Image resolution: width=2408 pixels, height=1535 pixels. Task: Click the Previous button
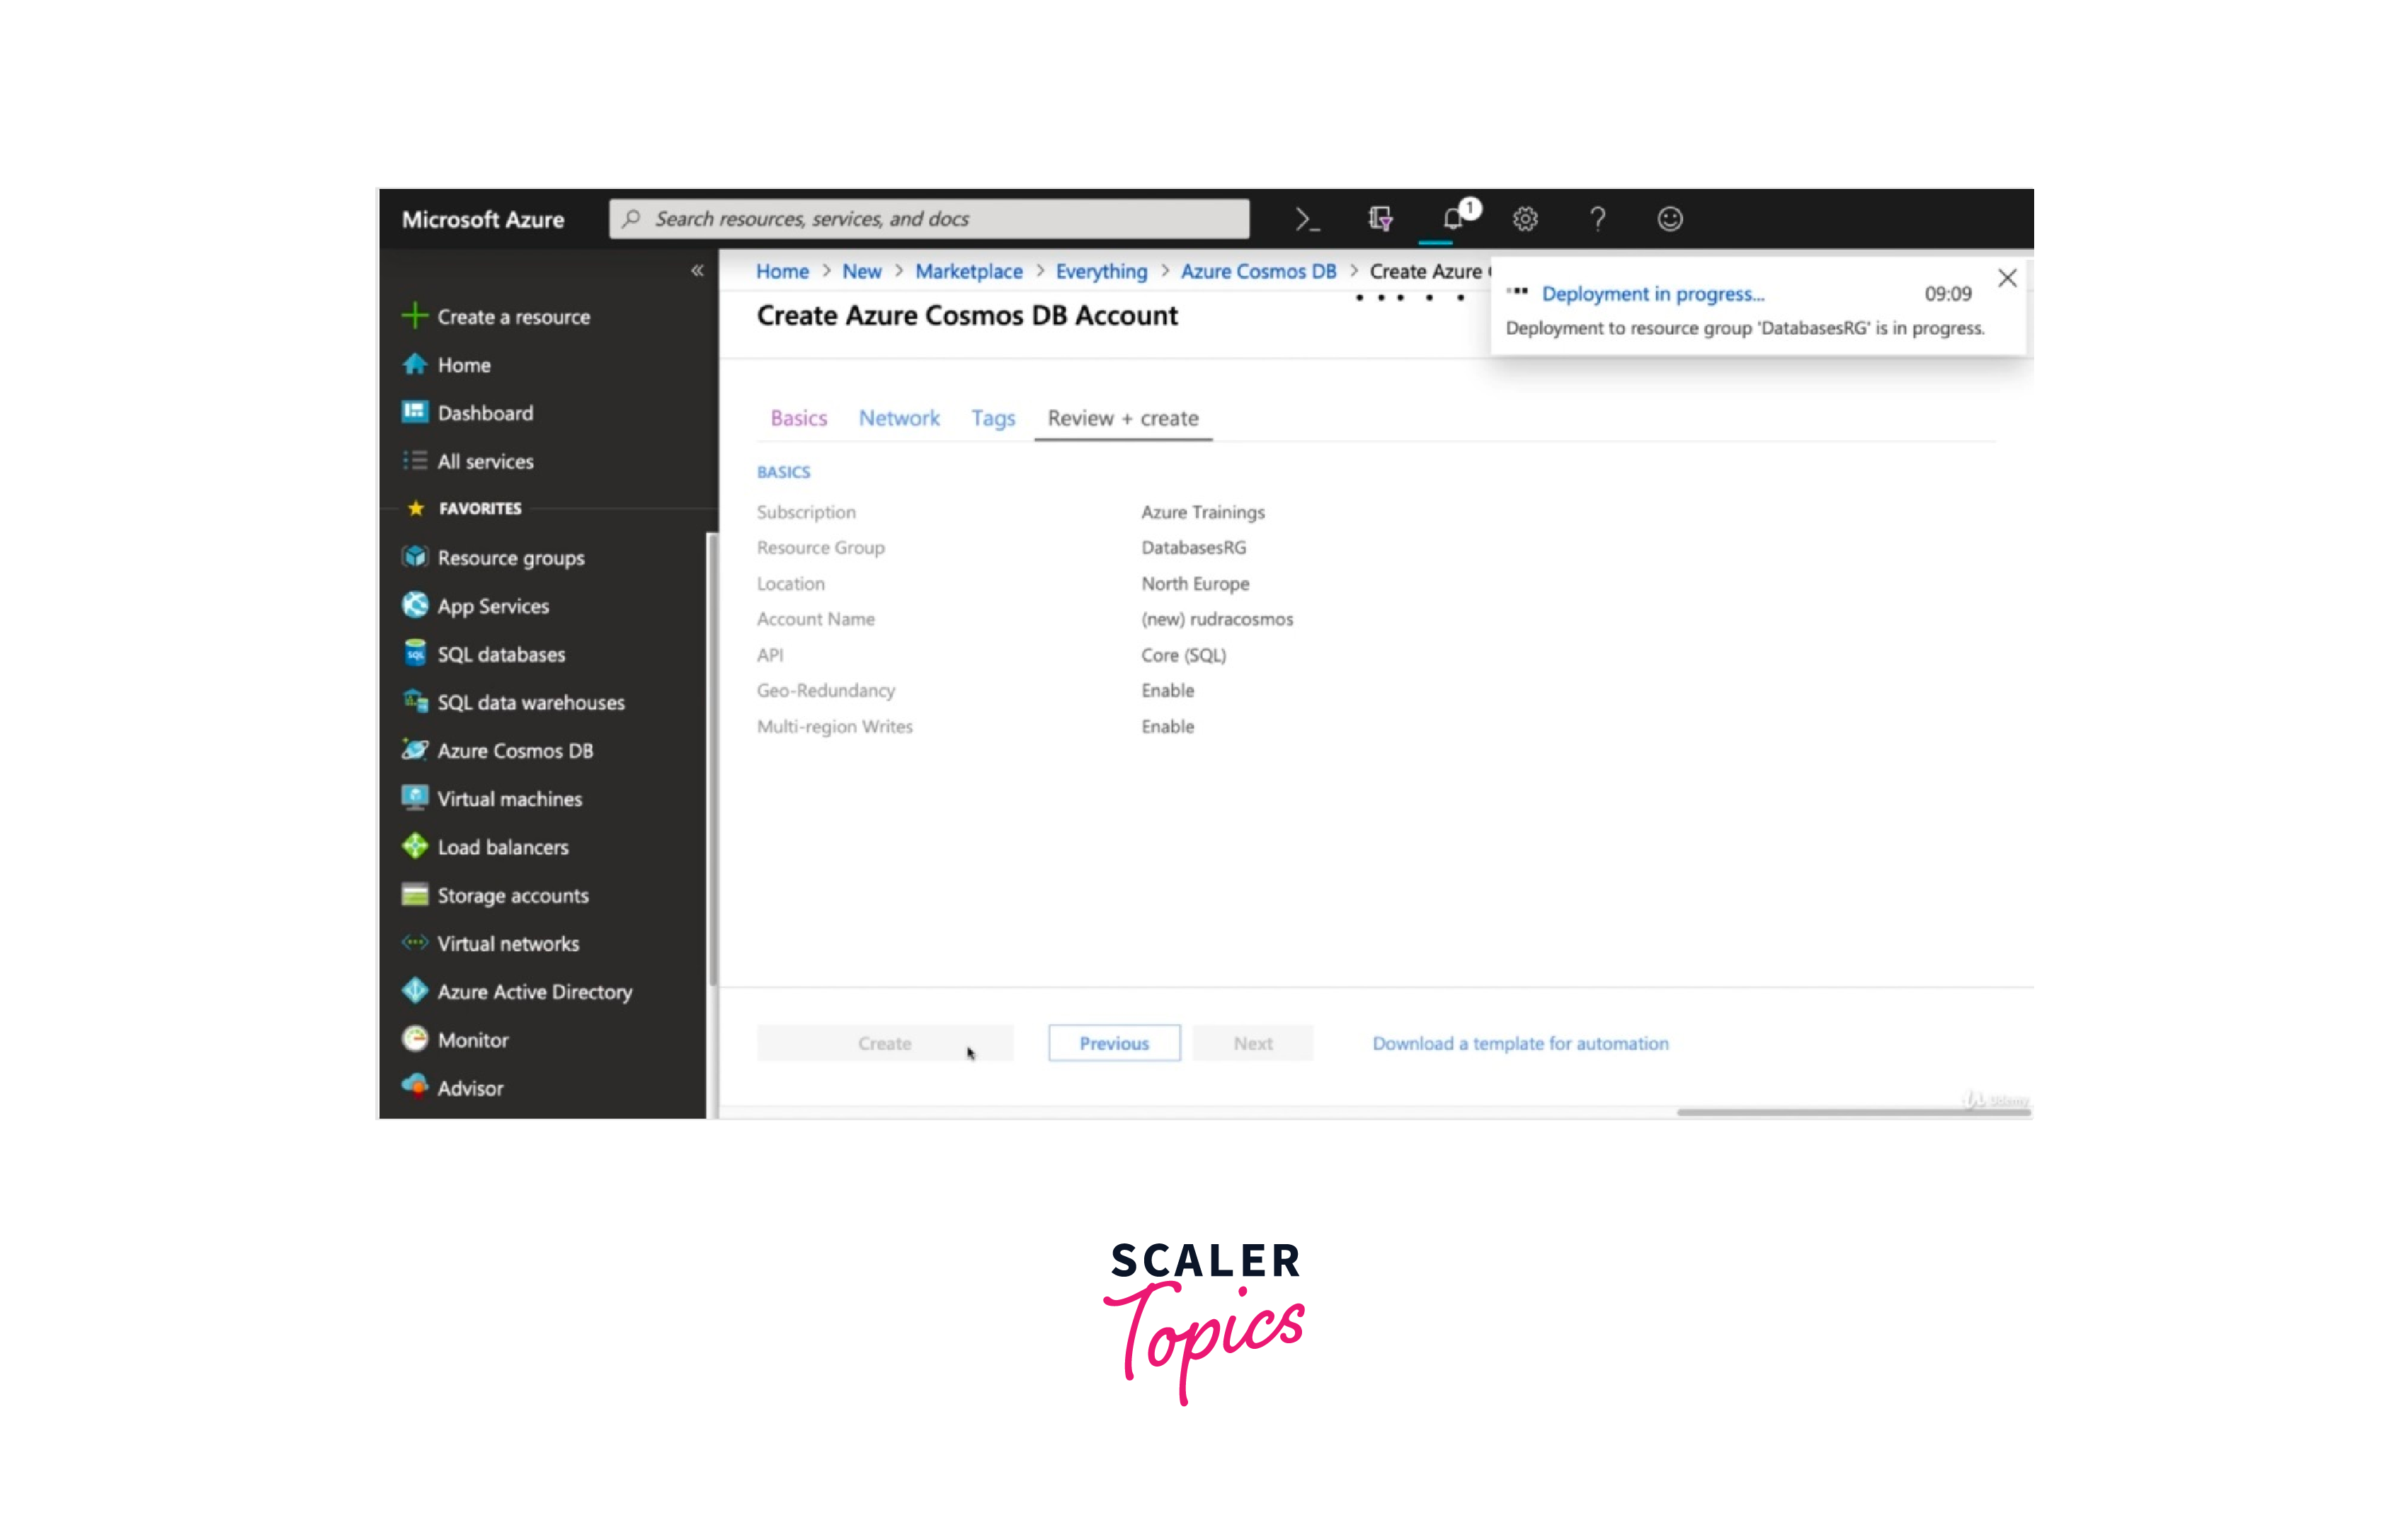pos(1114,1043)
